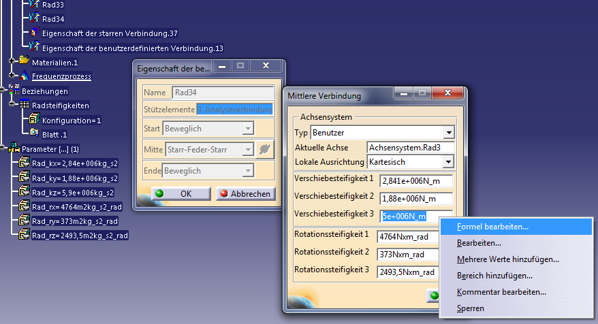Click the Frequenzprozess icon

click(x=25, y=75)
